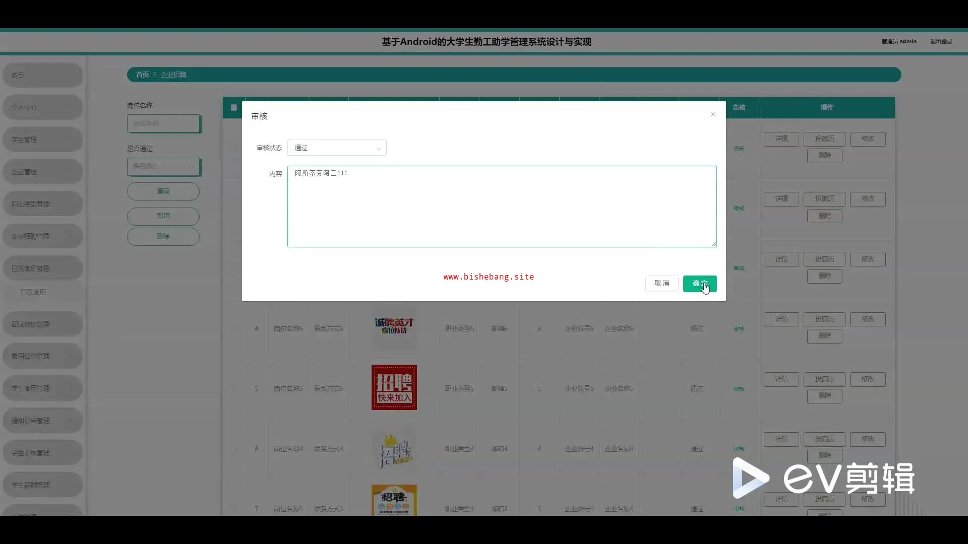
Task: Click the 取消 cancel button
Action: pyautogui.click(x=661, y=284)
